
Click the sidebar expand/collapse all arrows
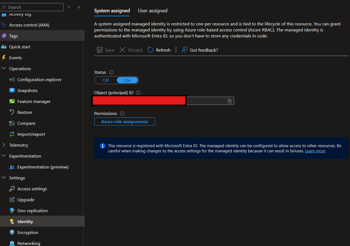[69, 7]
